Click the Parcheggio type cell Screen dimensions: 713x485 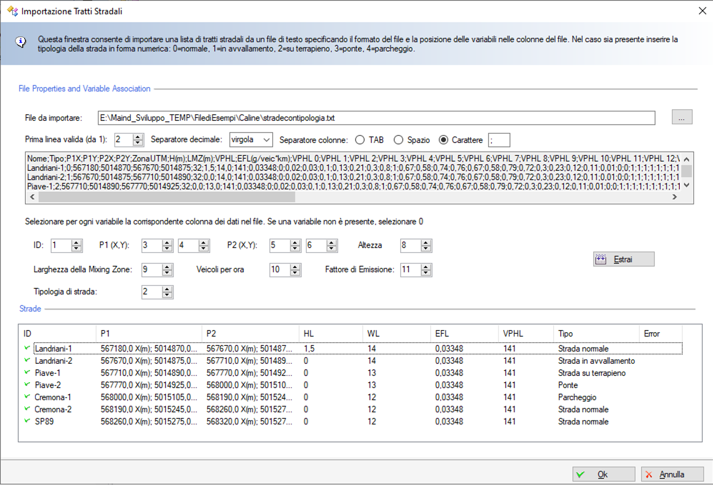tap(577, 397)
